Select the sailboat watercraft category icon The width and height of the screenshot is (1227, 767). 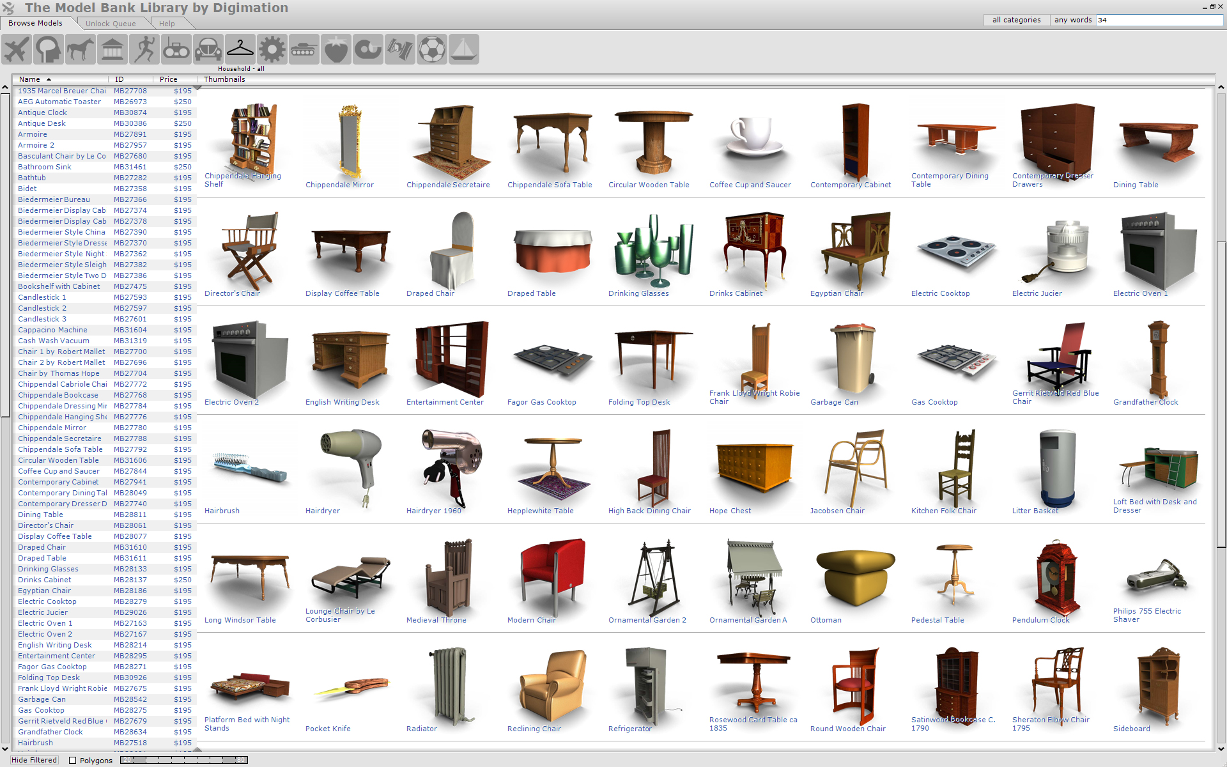(x=464, y=49)
